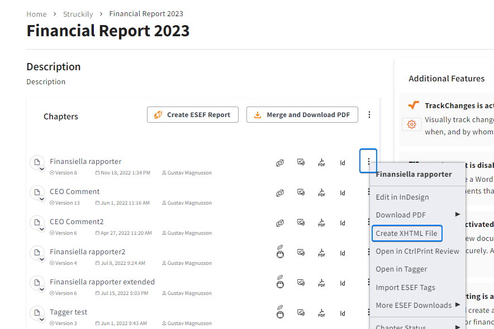
Task: Open Finansiella rapporter extended chapter title
Action: pos(102,282)
